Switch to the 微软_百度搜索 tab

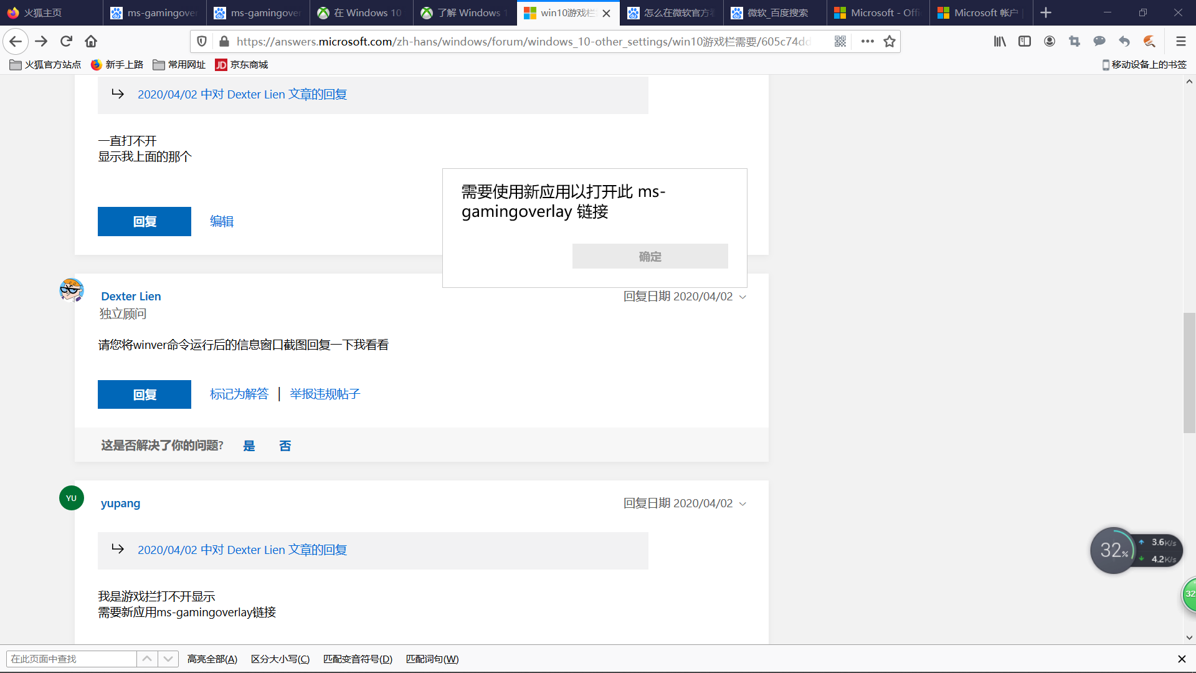click(776, 12)
